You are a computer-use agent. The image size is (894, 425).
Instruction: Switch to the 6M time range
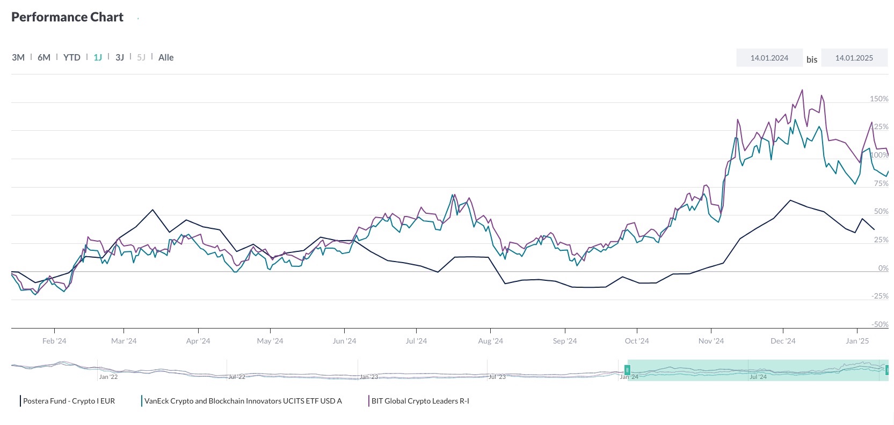[44, 57]
